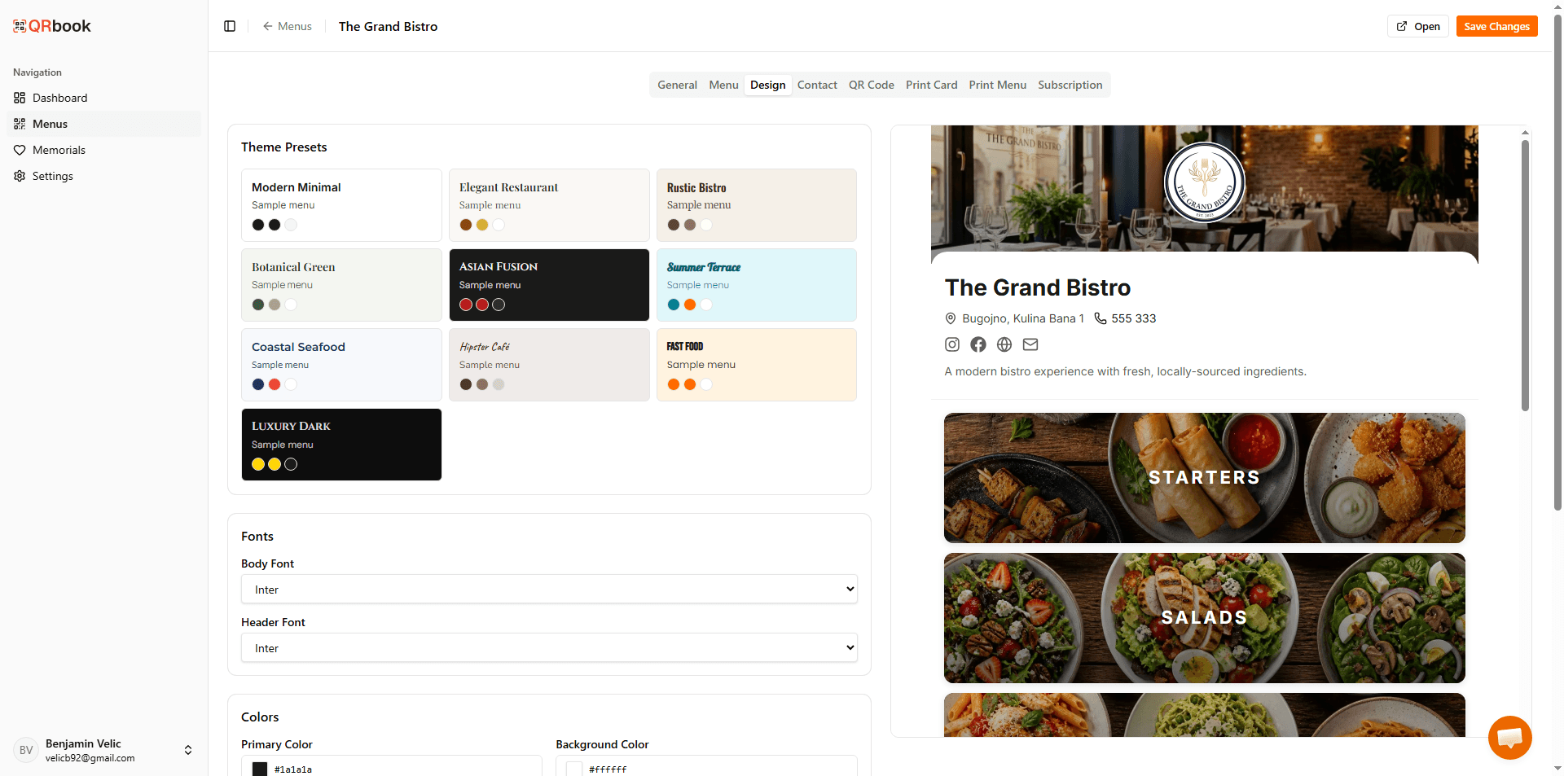The width and height of the screenshot is (1564, 776).
Task: Go to the Subscription tab
Action: click(x=1070, y=85)
